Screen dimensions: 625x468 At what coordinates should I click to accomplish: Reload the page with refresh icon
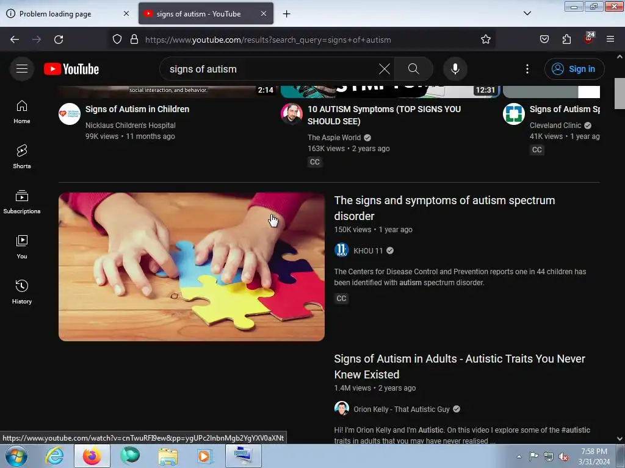pos(59,40)
